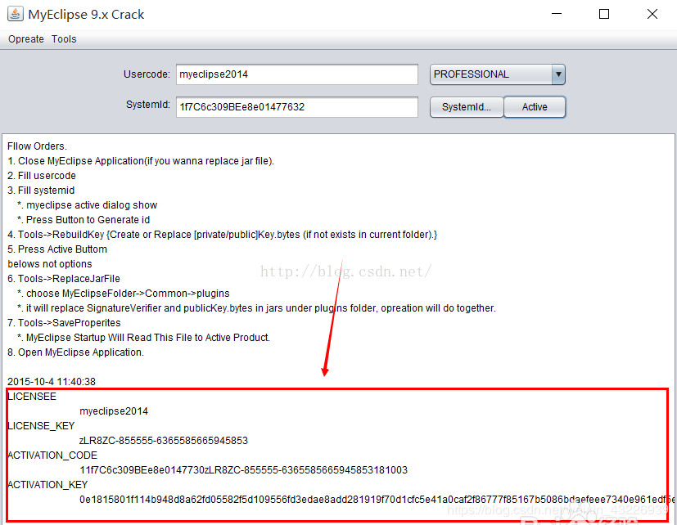Click 'myeclipse active dialog show' line

[88, 205]
